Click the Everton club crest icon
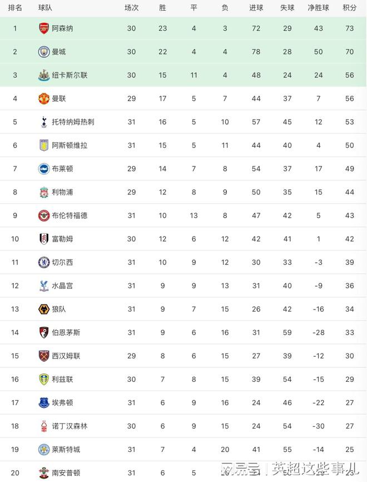367x482 pixels. [x=44, y=402]
